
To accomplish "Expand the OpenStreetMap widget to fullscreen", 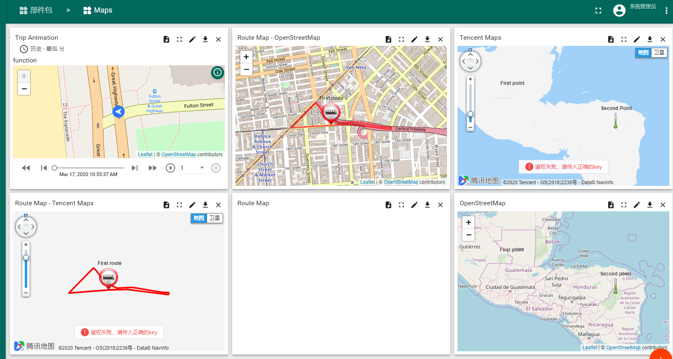I will 624,205.
